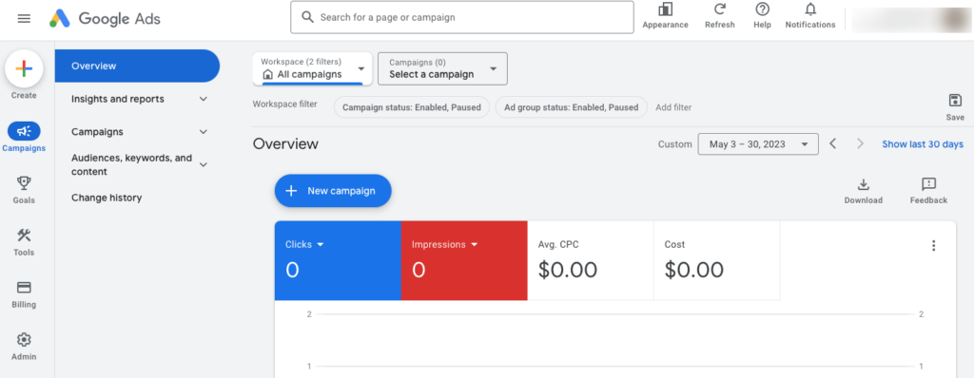Refresh the page data
The width and height of the screenshot is (974, 378).
(720, 16)
